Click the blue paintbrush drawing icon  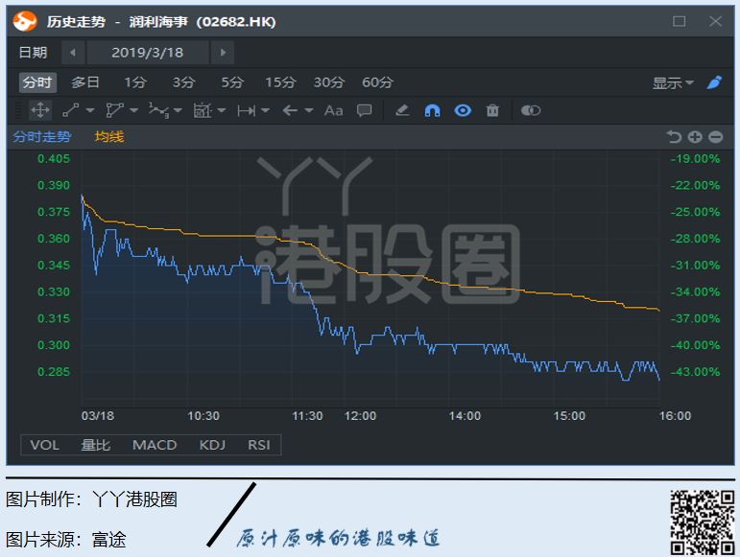pyautogui.click(x=714, y=82)
